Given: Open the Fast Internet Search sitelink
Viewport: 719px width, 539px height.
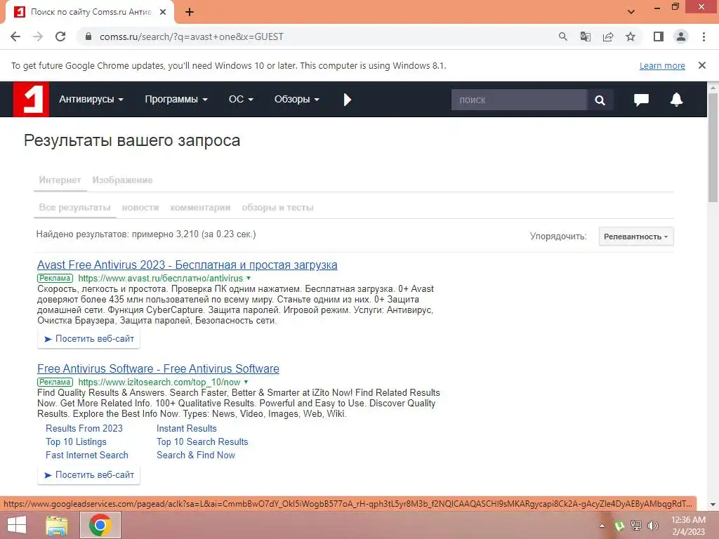Looking at the screenshot, I should [87, 455].
